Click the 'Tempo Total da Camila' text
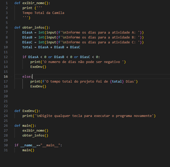Viewport: 170px width, 167px height. coord(43,13)
